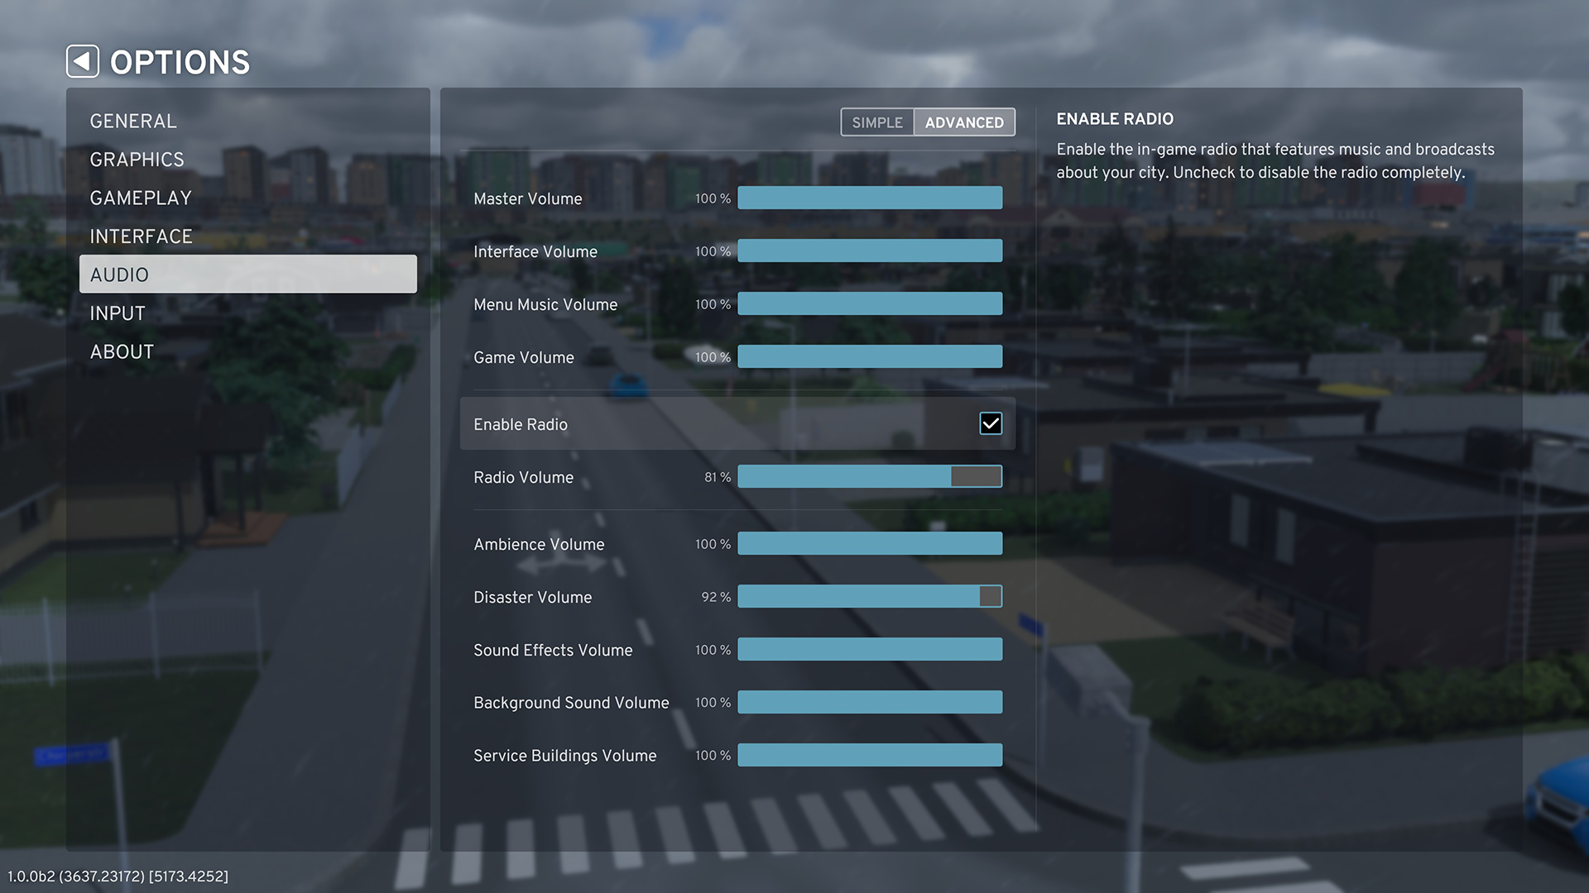Set the Menu Music Volume slider
1589x893 pixels.
[869, 303]
